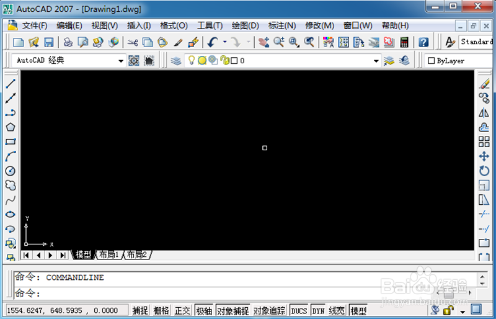Open an existing drawing file
Viewport: 496px width, 319px height.
[33, 42]
